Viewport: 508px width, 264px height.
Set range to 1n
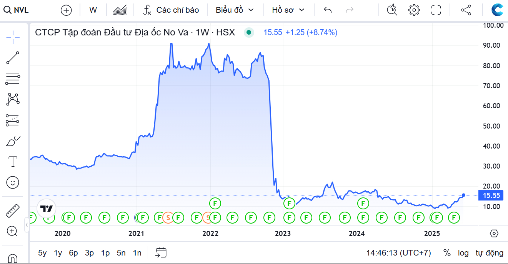pos(137,253)
